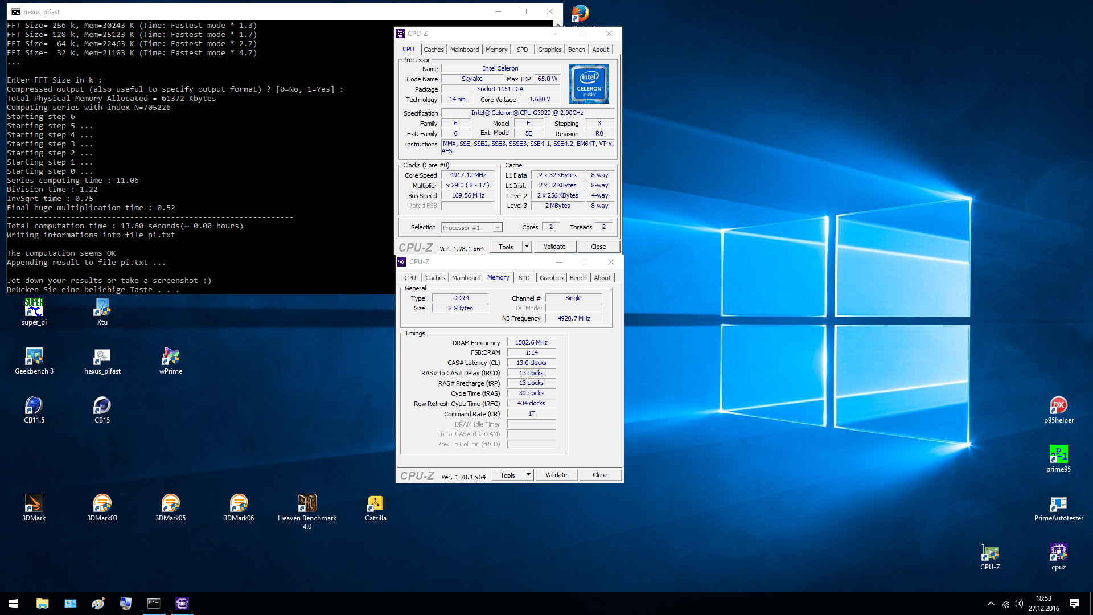Open Memory tab in top CPU-Z window
The height and width of the screenshot is (615, 1093).
point(496,50)
